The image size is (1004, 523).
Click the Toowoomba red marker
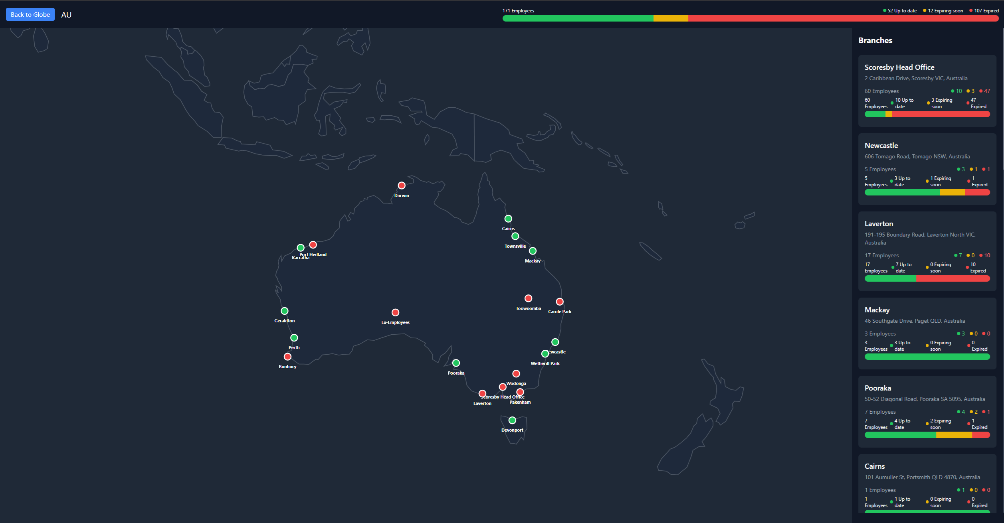click(x=528, y=298)
